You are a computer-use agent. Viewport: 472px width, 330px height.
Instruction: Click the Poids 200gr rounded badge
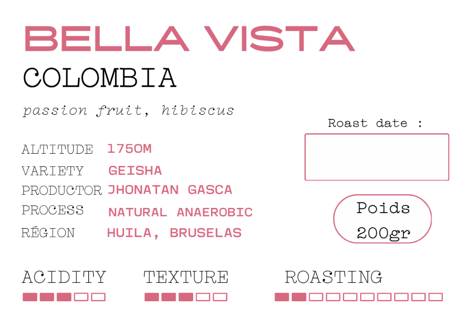coord(383,219)
